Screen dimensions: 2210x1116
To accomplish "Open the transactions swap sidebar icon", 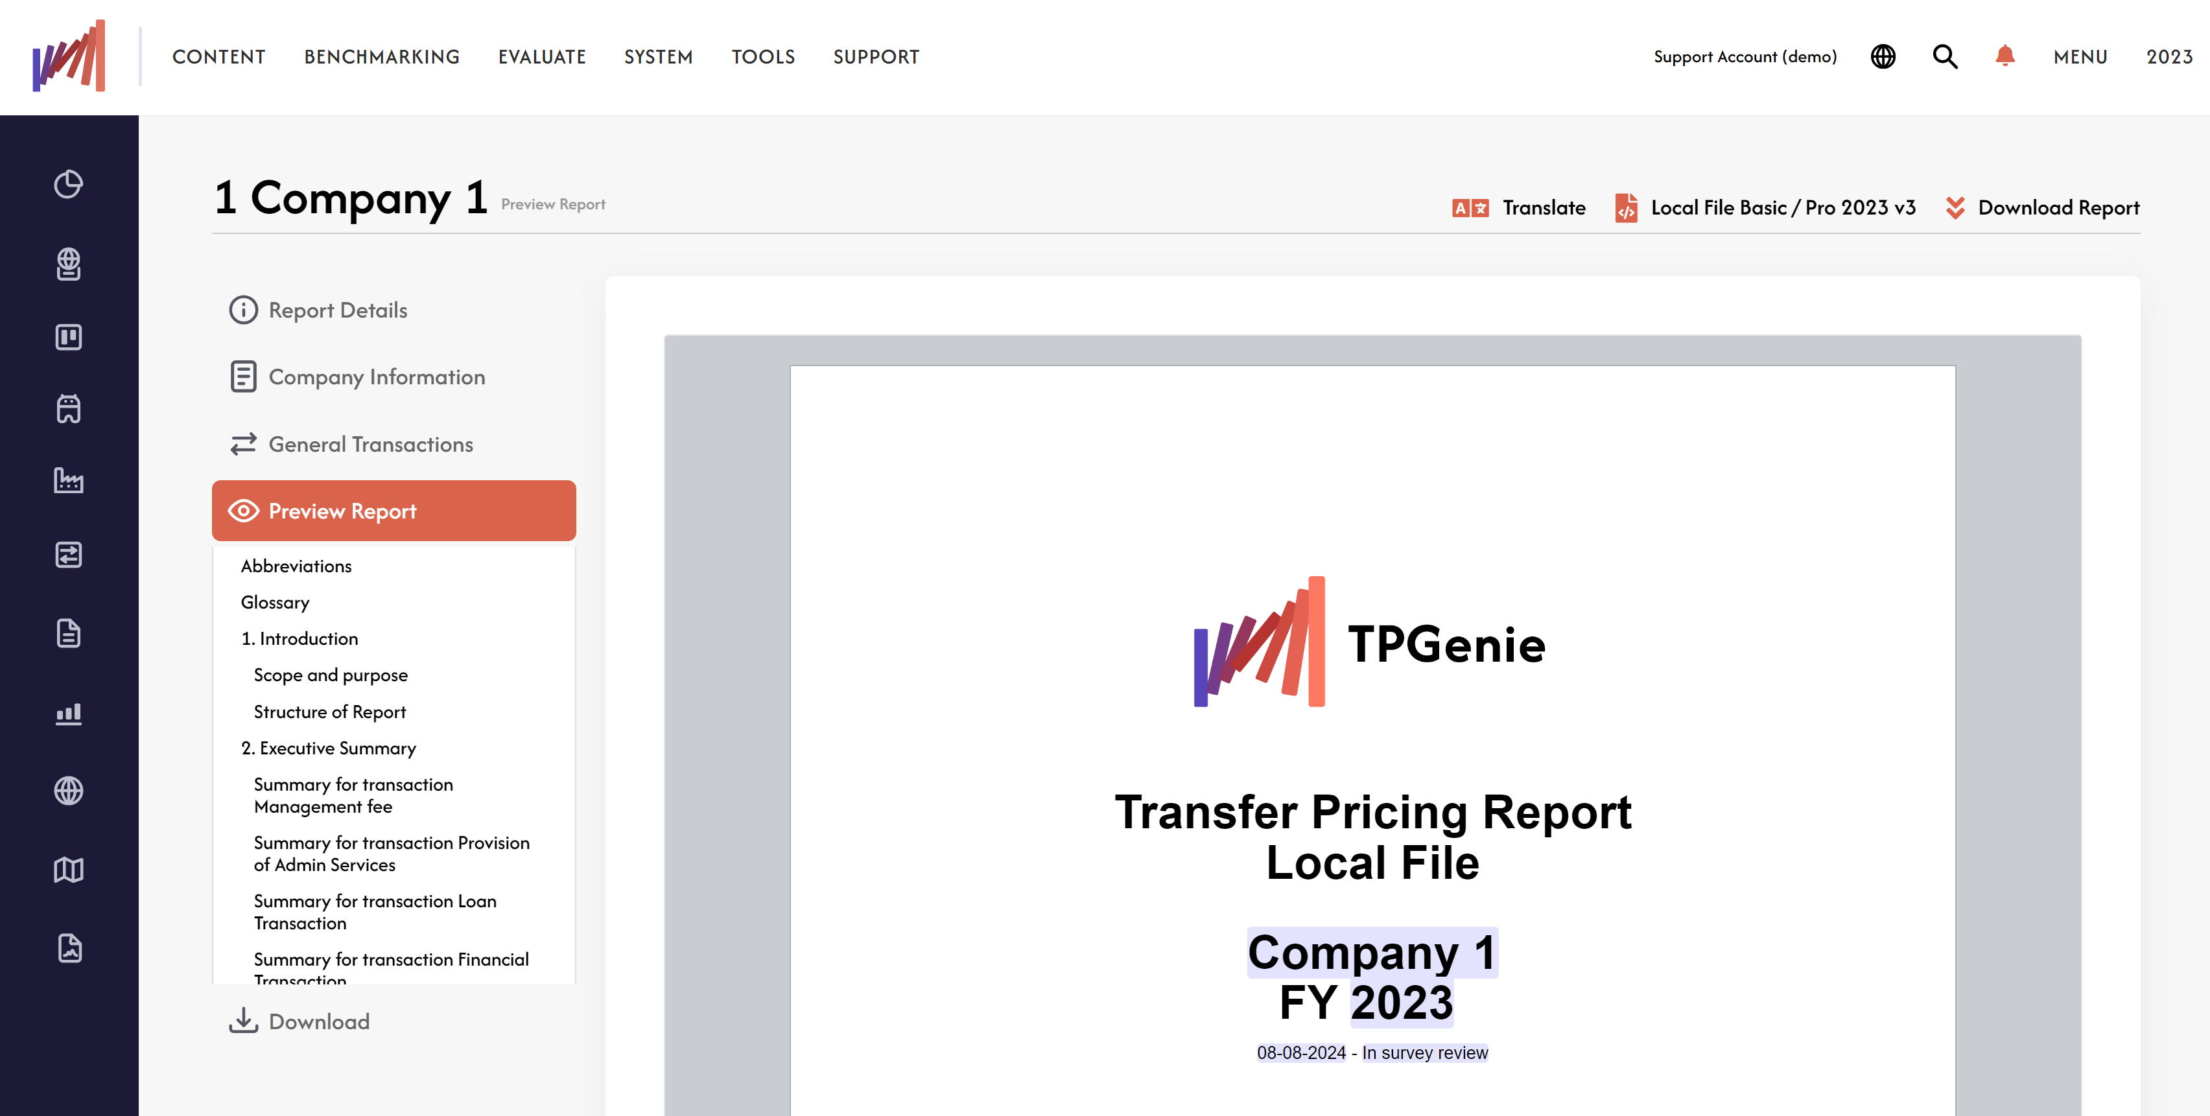I will 69,555.
